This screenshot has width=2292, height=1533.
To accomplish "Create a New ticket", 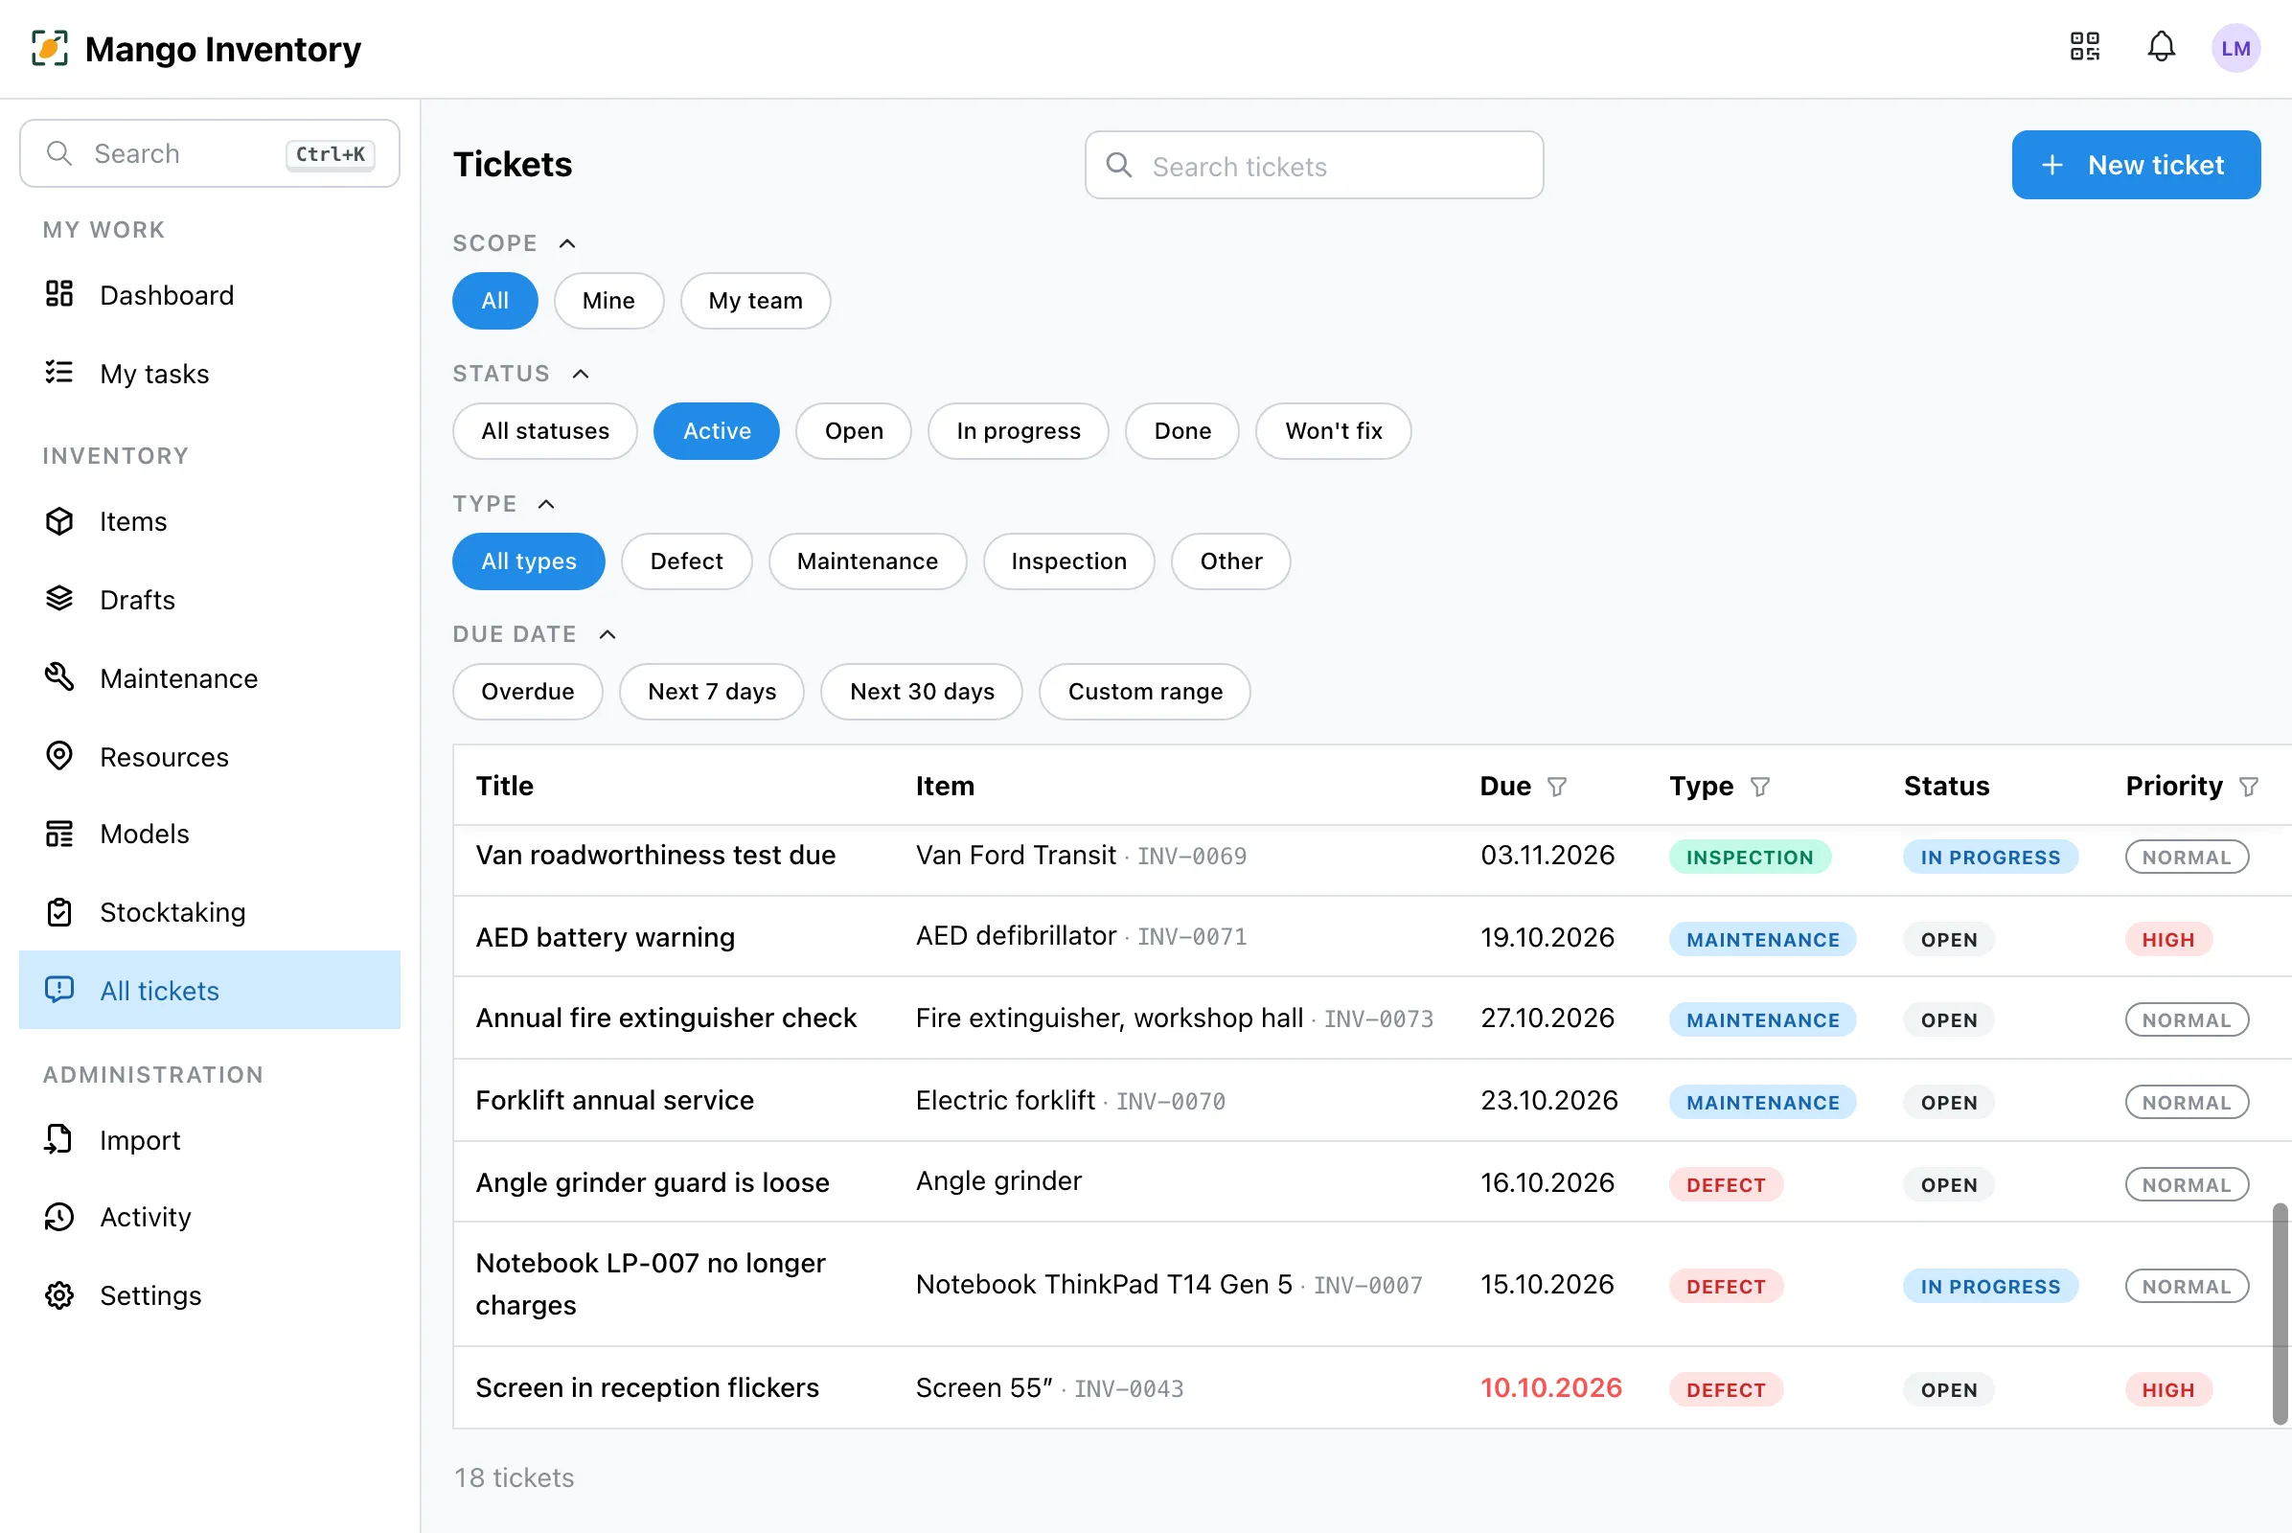I will pyautogui.click(x=2136, y=164).
